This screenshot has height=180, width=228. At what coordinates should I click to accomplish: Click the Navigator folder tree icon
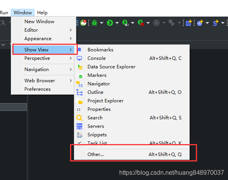(x=79, y=84)
